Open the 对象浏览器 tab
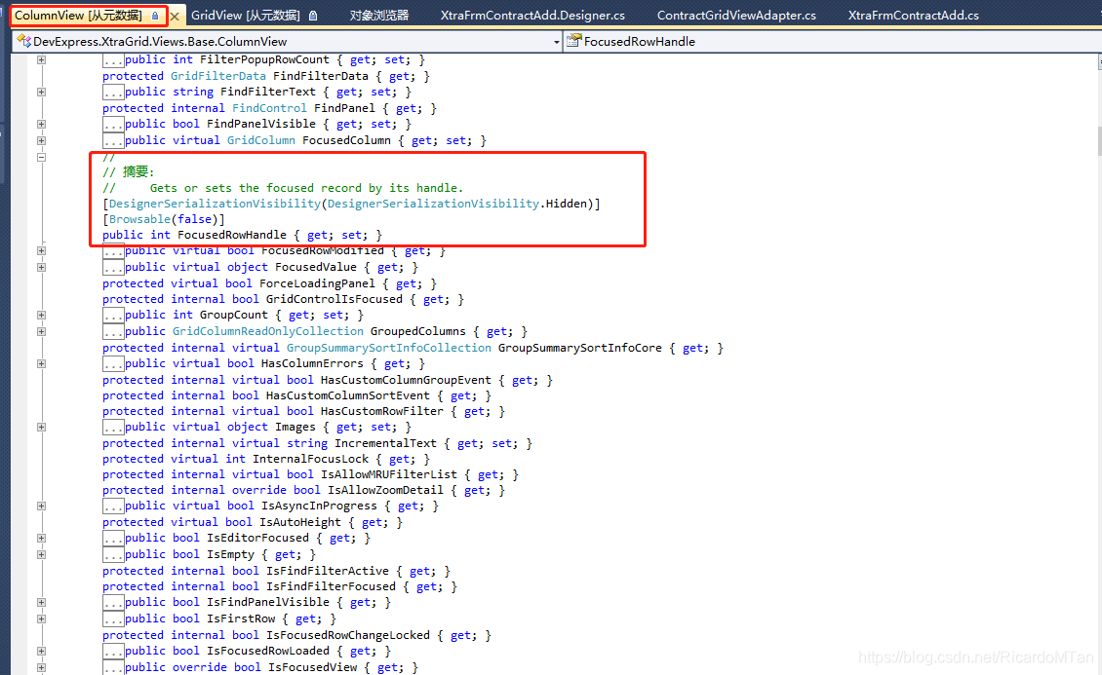Image resolution: width=1102 pixels, height=675 pixels. click(379, 15)
